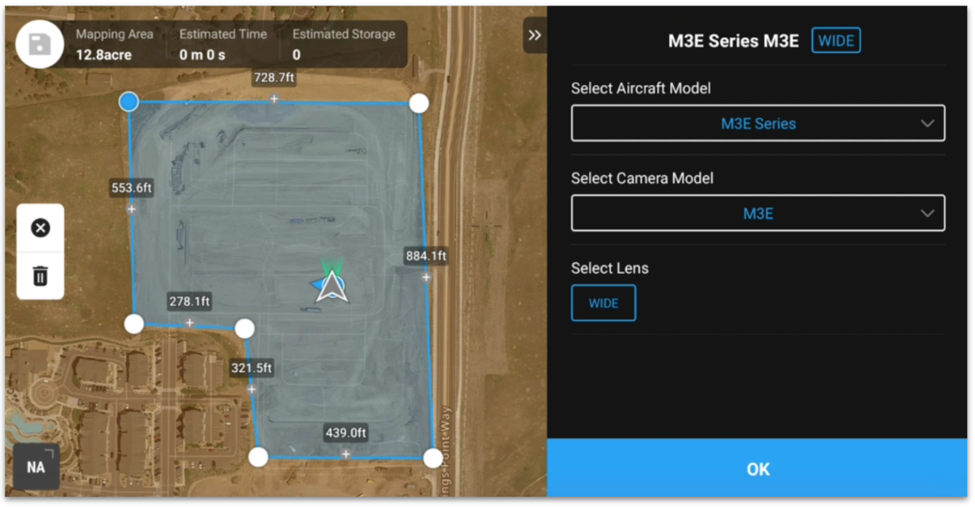975x507 pixels.
Task: Delete the selected point with the trash icon
Action: tap(41, 276)
